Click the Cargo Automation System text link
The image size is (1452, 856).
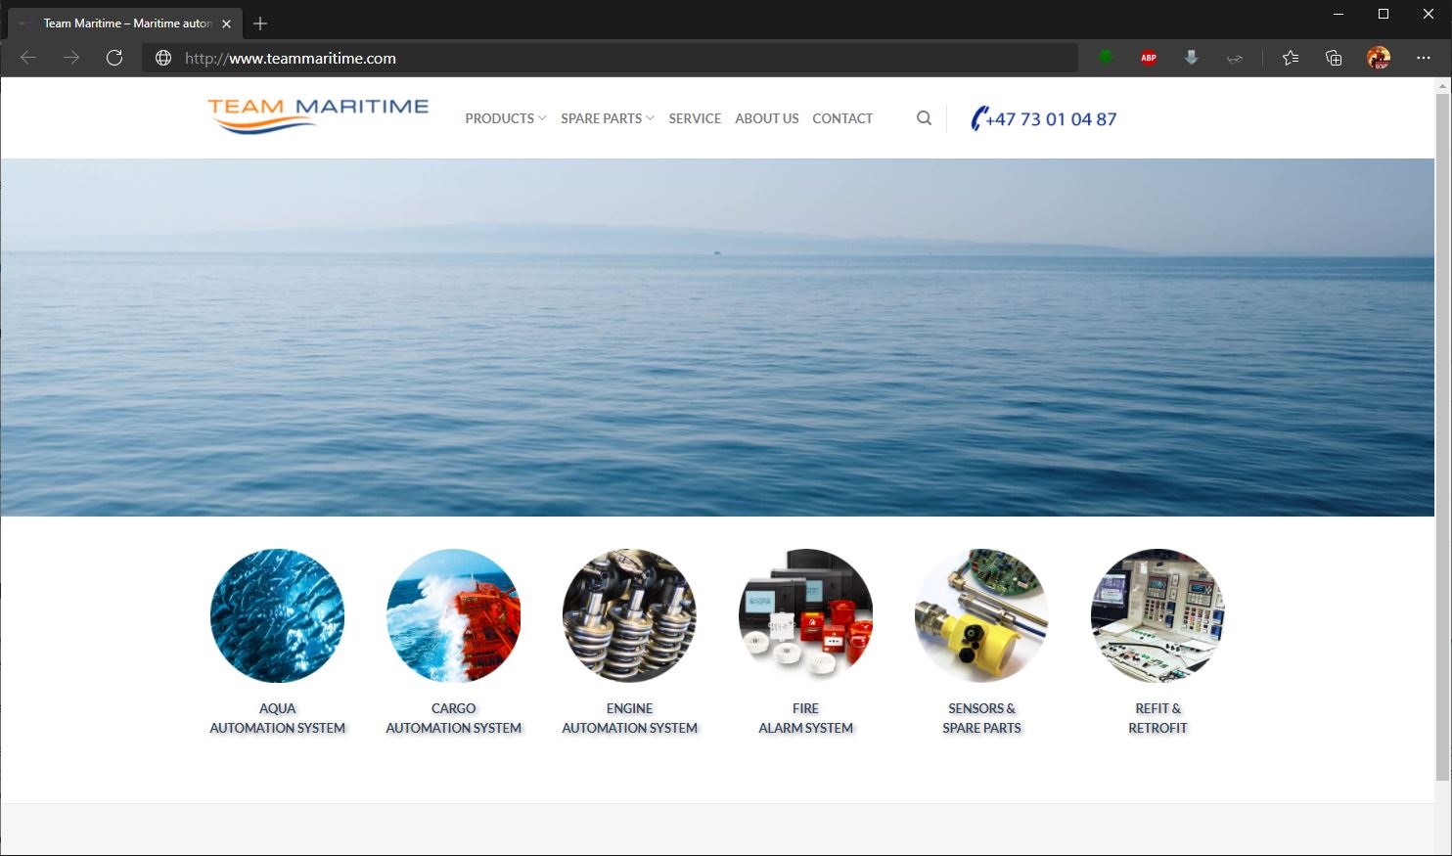point(454,718)
